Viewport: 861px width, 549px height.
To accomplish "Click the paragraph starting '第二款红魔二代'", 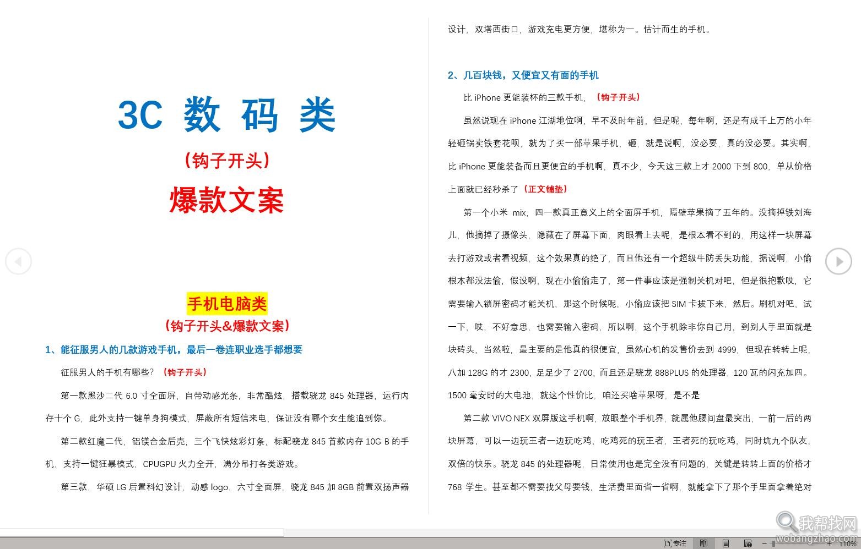I will coord(227,452).
